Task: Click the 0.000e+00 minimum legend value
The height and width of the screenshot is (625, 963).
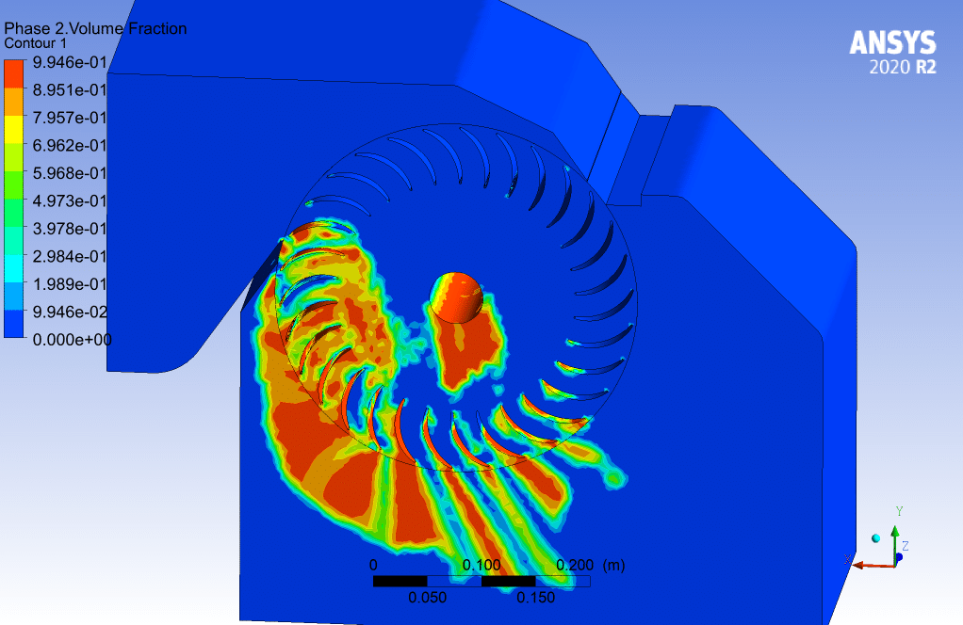Action: [x=72, y=340]
